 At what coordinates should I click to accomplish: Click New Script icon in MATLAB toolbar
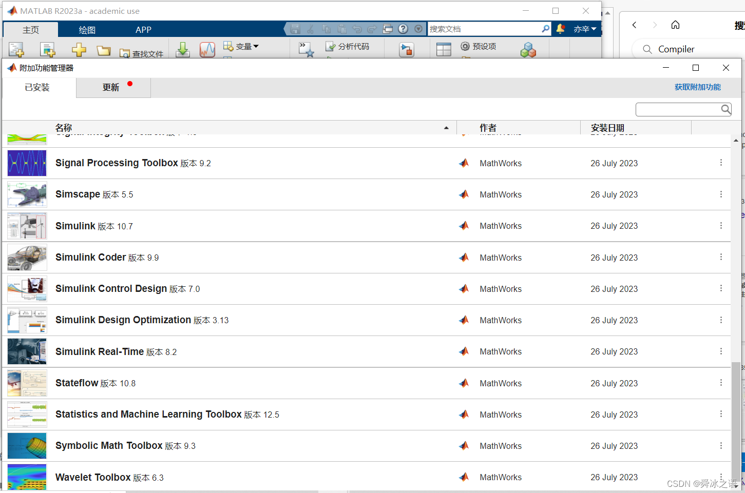tap(16, 50)
